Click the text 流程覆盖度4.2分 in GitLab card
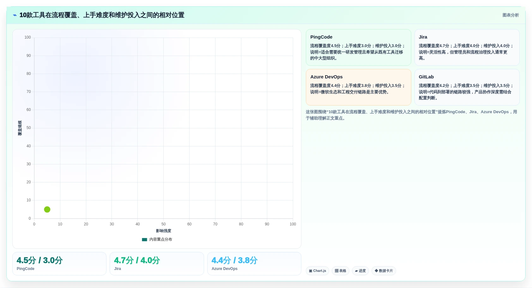 [x=434, y=86]
